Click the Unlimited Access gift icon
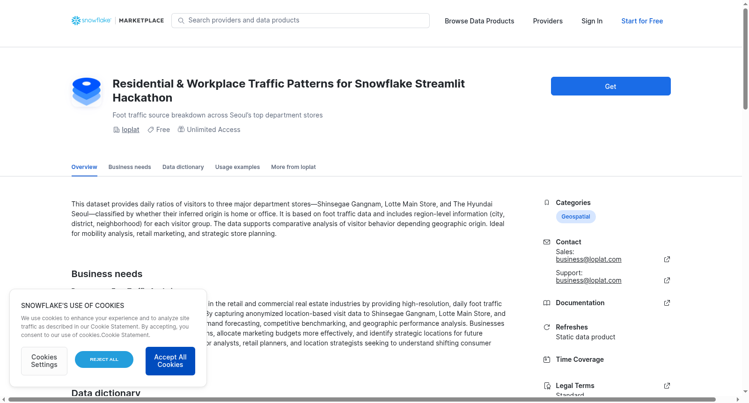 coord(181,129)
